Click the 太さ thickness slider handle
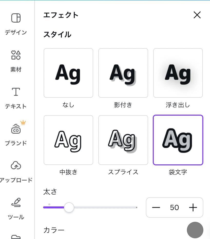This screenshot has height=239, width=210. tap(69, 207)
